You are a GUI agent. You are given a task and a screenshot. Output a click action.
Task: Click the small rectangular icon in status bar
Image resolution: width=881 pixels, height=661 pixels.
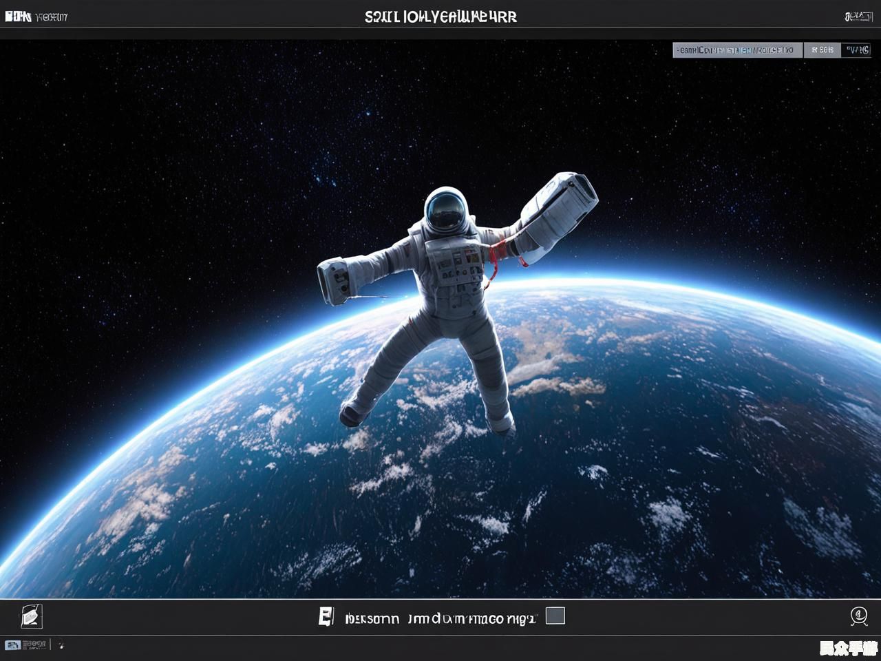(x=12, y=645)
